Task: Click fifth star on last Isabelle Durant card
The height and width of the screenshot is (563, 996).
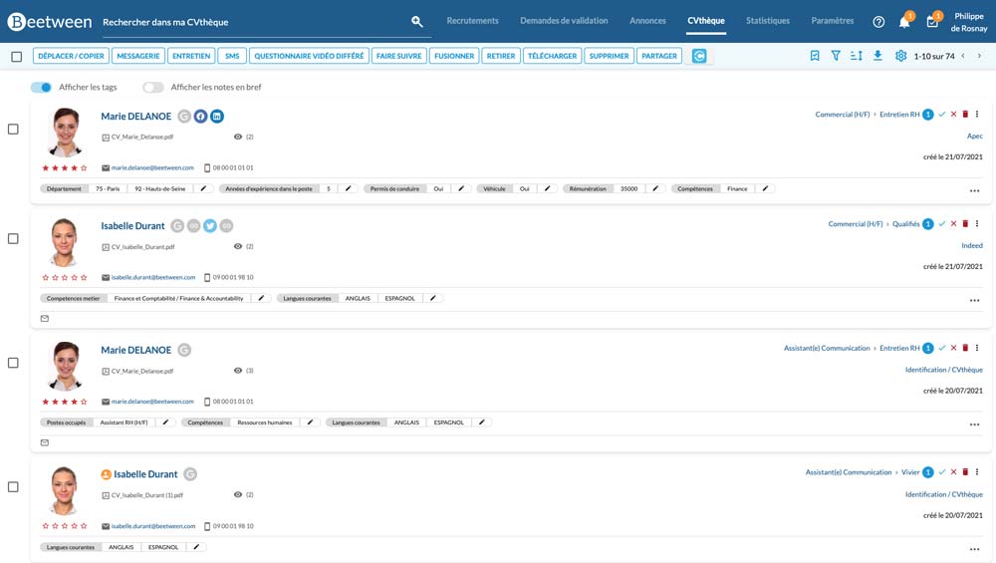Action: [84, 526]
